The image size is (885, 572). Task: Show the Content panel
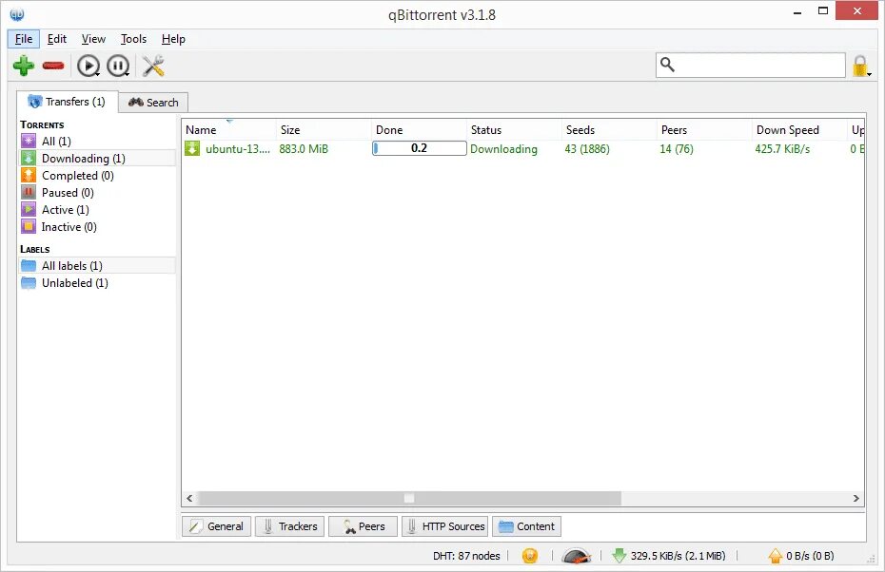tap(526, 526)
